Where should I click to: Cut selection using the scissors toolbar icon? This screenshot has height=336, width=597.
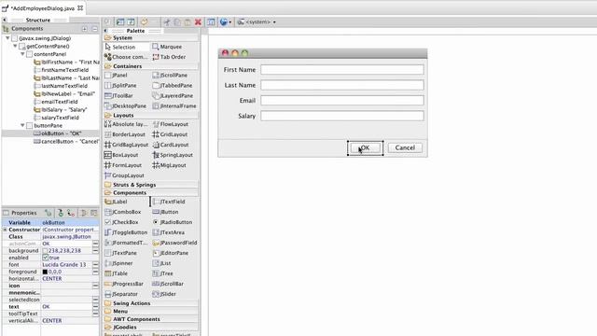[167, 22]
